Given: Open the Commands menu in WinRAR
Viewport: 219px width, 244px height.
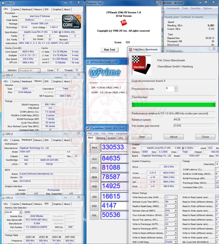Looking at the screenshot, I should click(173, 8).
